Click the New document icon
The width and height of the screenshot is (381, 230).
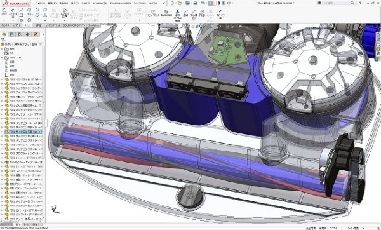172,3
